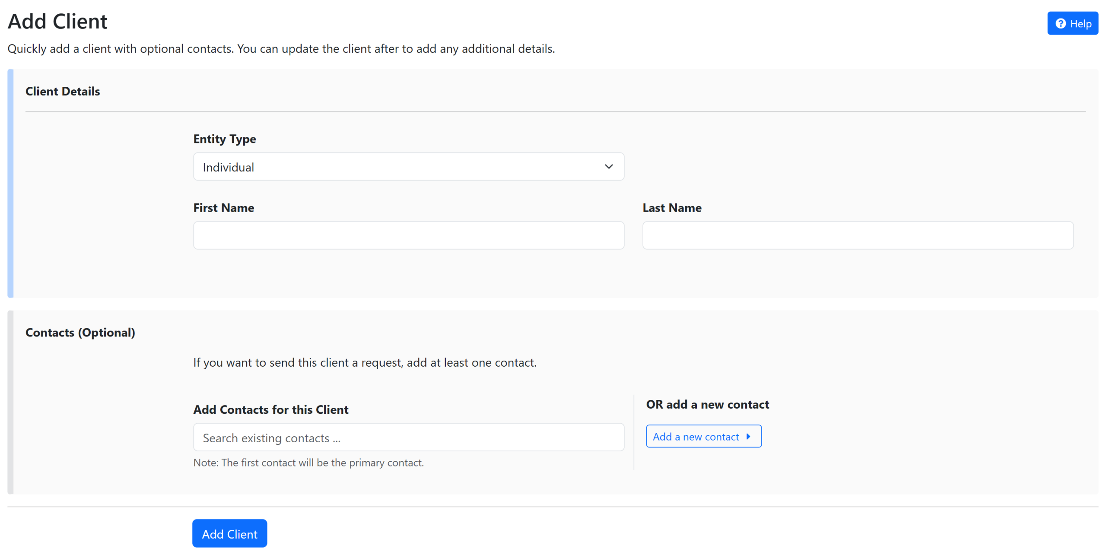Click the Last Name label
The image size is (1106, 555).
[672, 208]
